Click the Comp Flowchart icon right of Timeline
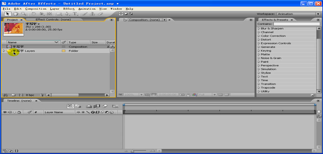 coord(319,117)
